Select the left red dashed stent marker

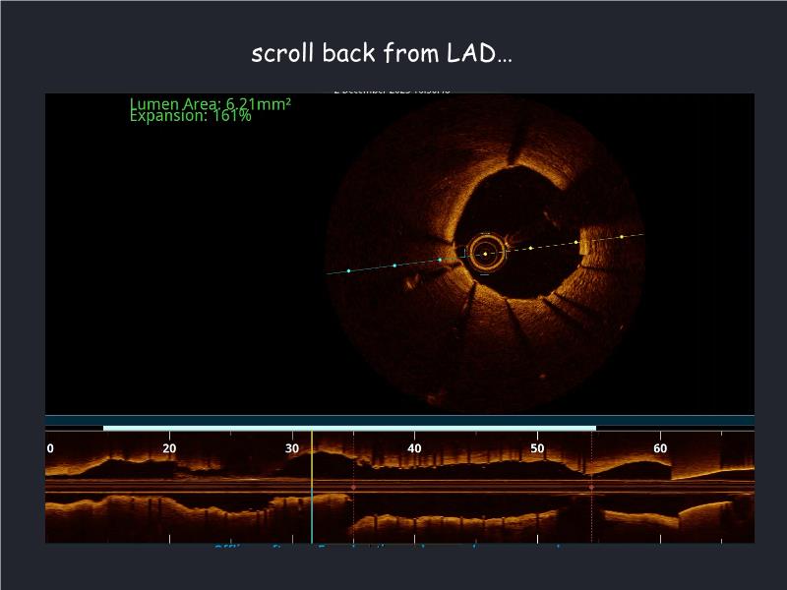353,511
